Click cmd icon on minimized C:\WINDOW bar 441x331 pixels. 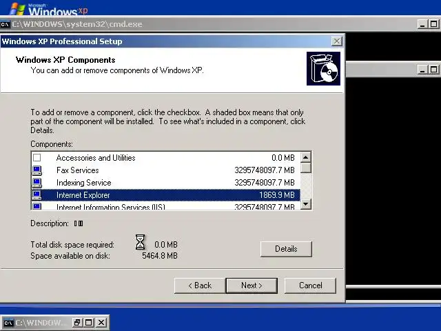(8, 323)
